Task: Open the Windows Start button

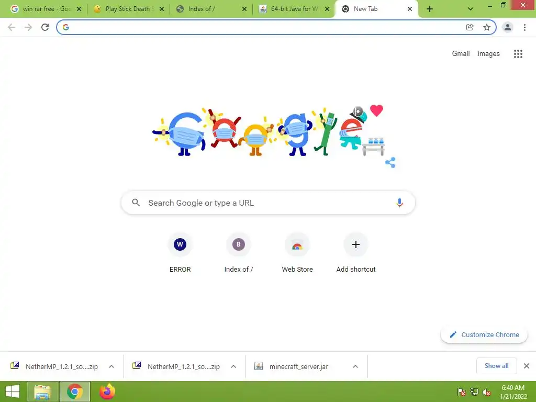Action: (x=13, y=392)
